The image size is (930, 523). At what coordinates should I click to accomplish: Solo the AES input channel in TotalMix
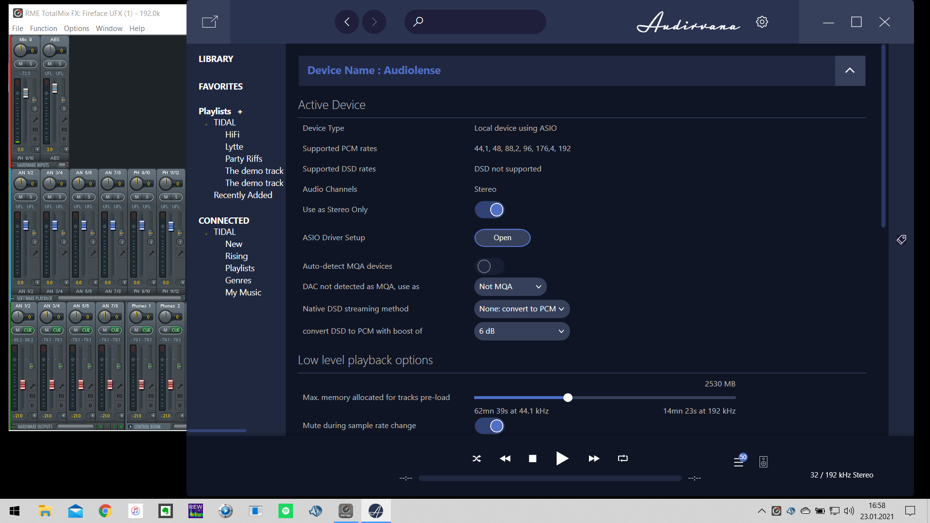click(60, 64)
